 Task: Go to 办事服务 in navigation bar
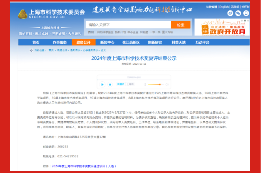59,42
